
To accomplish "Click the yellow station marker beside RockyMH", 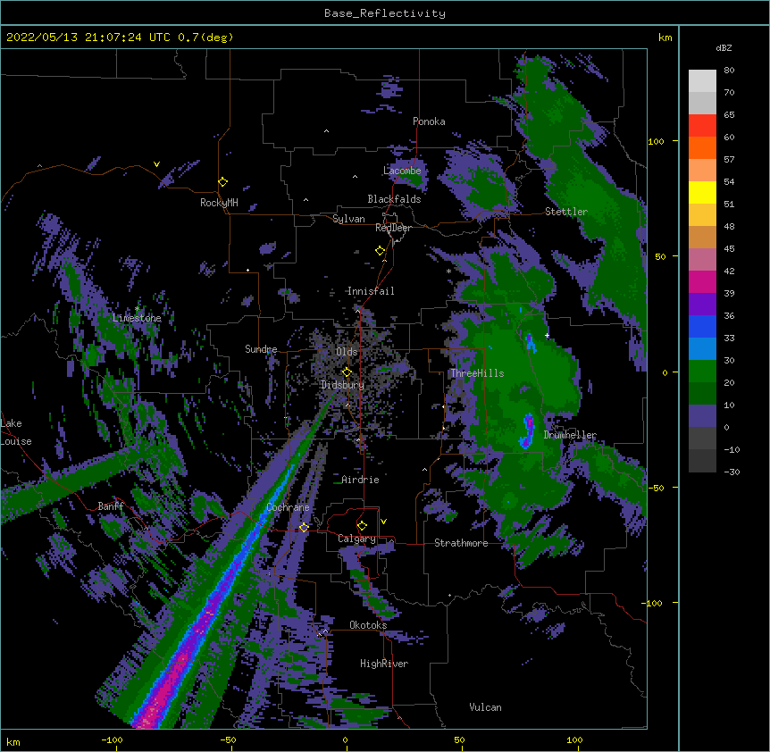I will click(x=223, y=182).
